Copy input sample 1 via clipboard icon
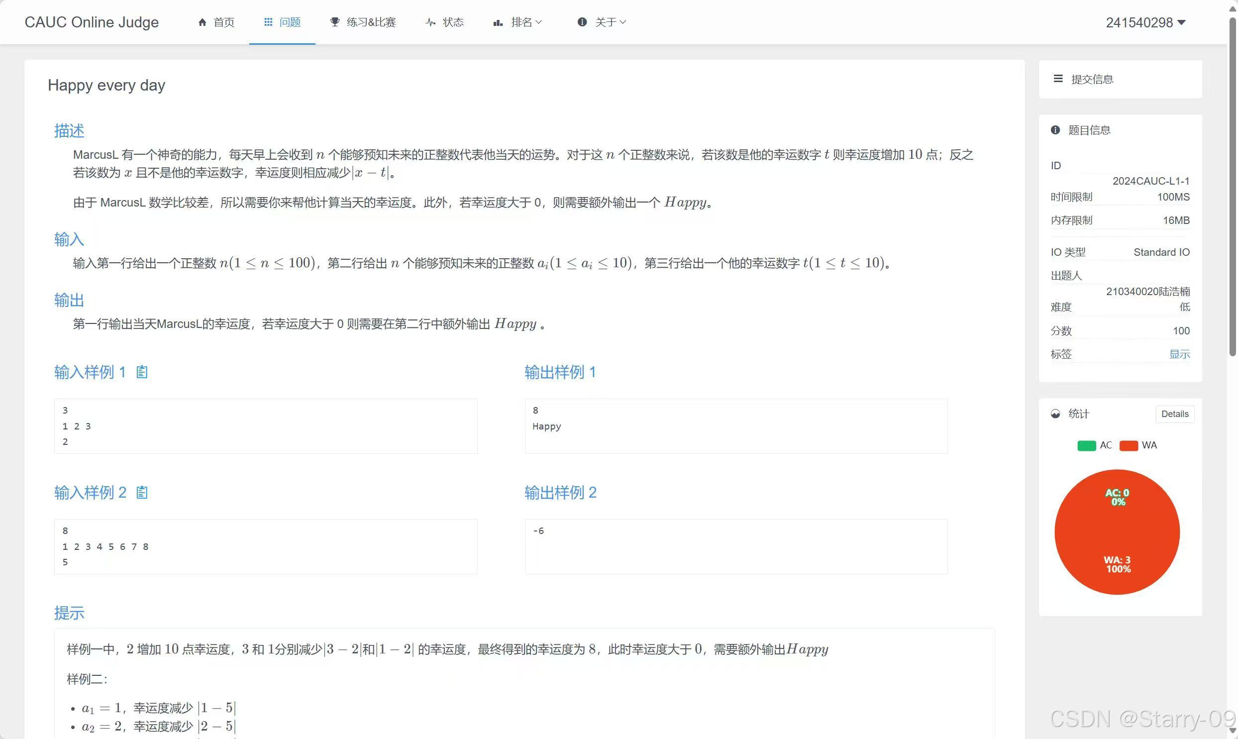The image size is (1238, 739). [x=142, y=372]
